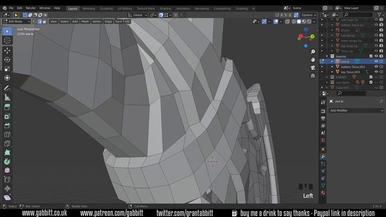This screenshot has height=217, width=386.
Task: Open viewport shading options arrow
Action: (x=314, y=22)
